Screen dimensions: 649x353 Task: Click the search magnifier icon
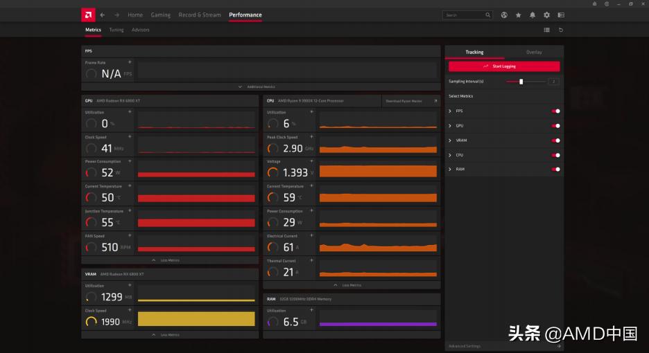point(488,15)
